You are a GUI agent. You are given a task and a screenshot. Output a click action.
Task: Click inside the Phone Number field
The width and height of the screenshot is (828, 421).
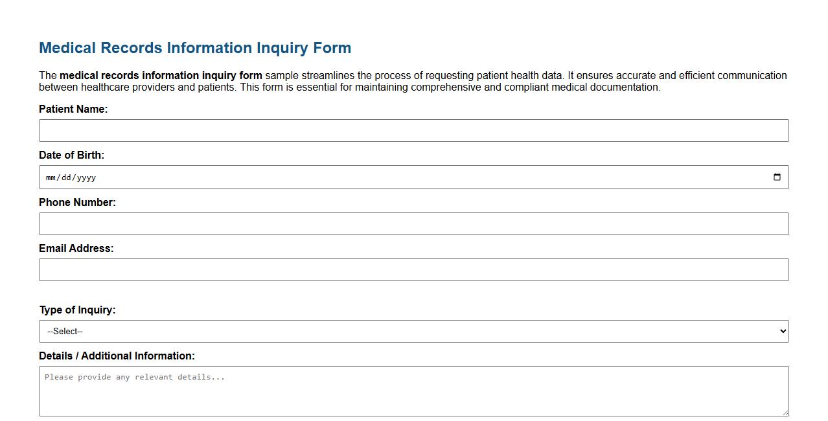(x=415, y=223)
